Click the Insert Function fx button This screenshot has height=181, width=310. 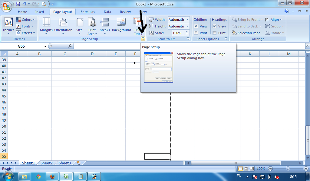[70, 46]
